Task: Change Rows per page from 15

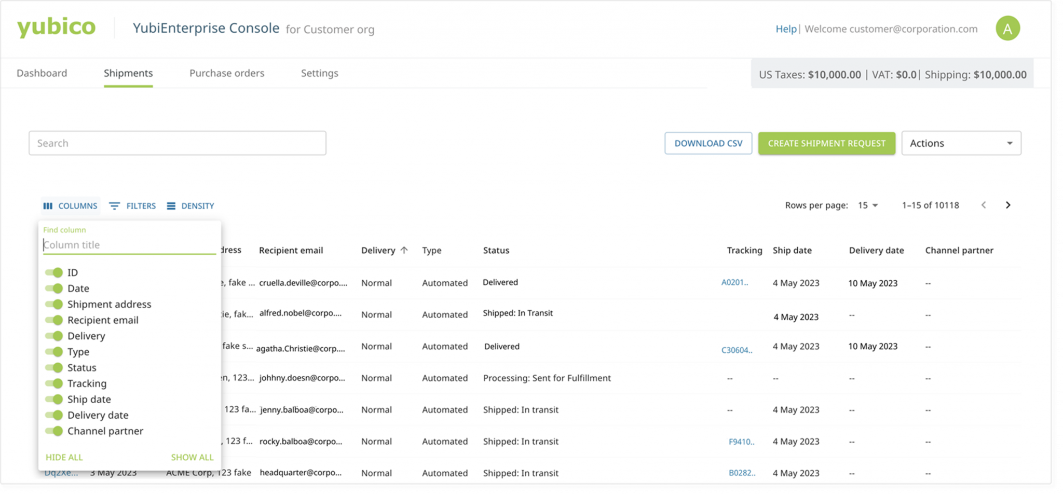Action: coord(868,205)
